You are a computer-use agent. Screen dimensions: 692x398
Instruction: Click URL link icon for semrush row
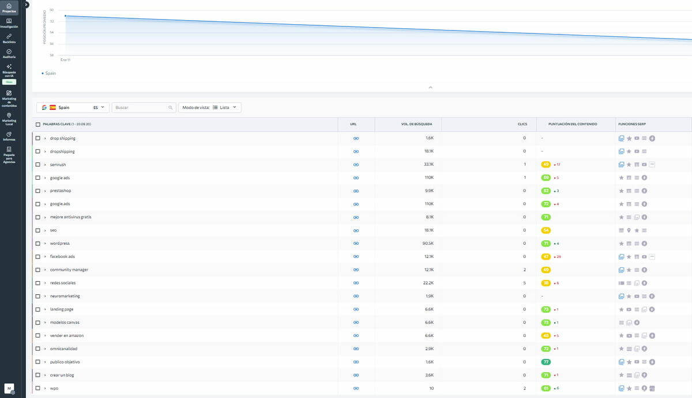tap(356, 165)
